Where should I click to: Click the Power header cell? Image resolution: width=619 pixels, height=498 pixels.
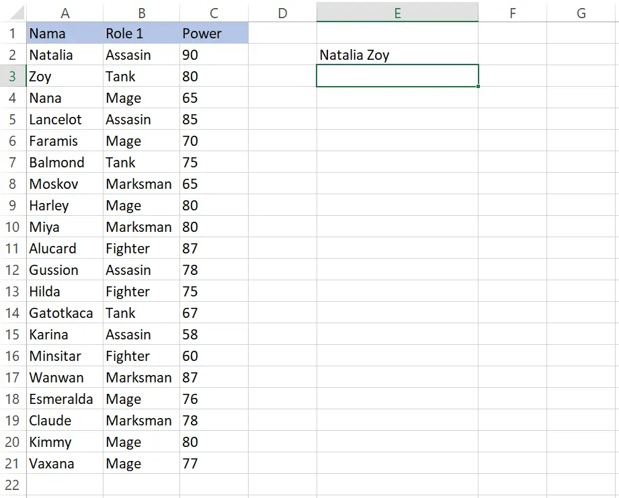click(214, 33)
